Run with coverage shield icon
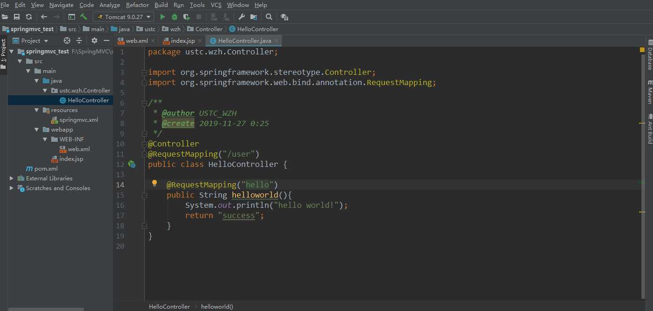Image resolution: width=653 pixels, height=311 pixels. tap(187, 17)
